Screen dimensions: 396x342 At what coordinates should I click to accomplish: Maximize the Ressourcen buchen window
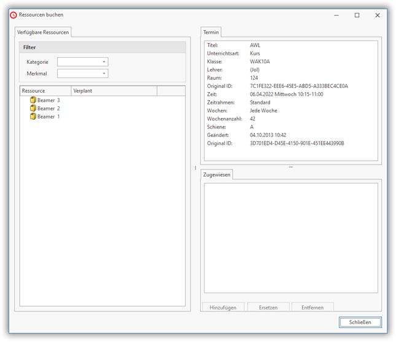tap(357, 15)
